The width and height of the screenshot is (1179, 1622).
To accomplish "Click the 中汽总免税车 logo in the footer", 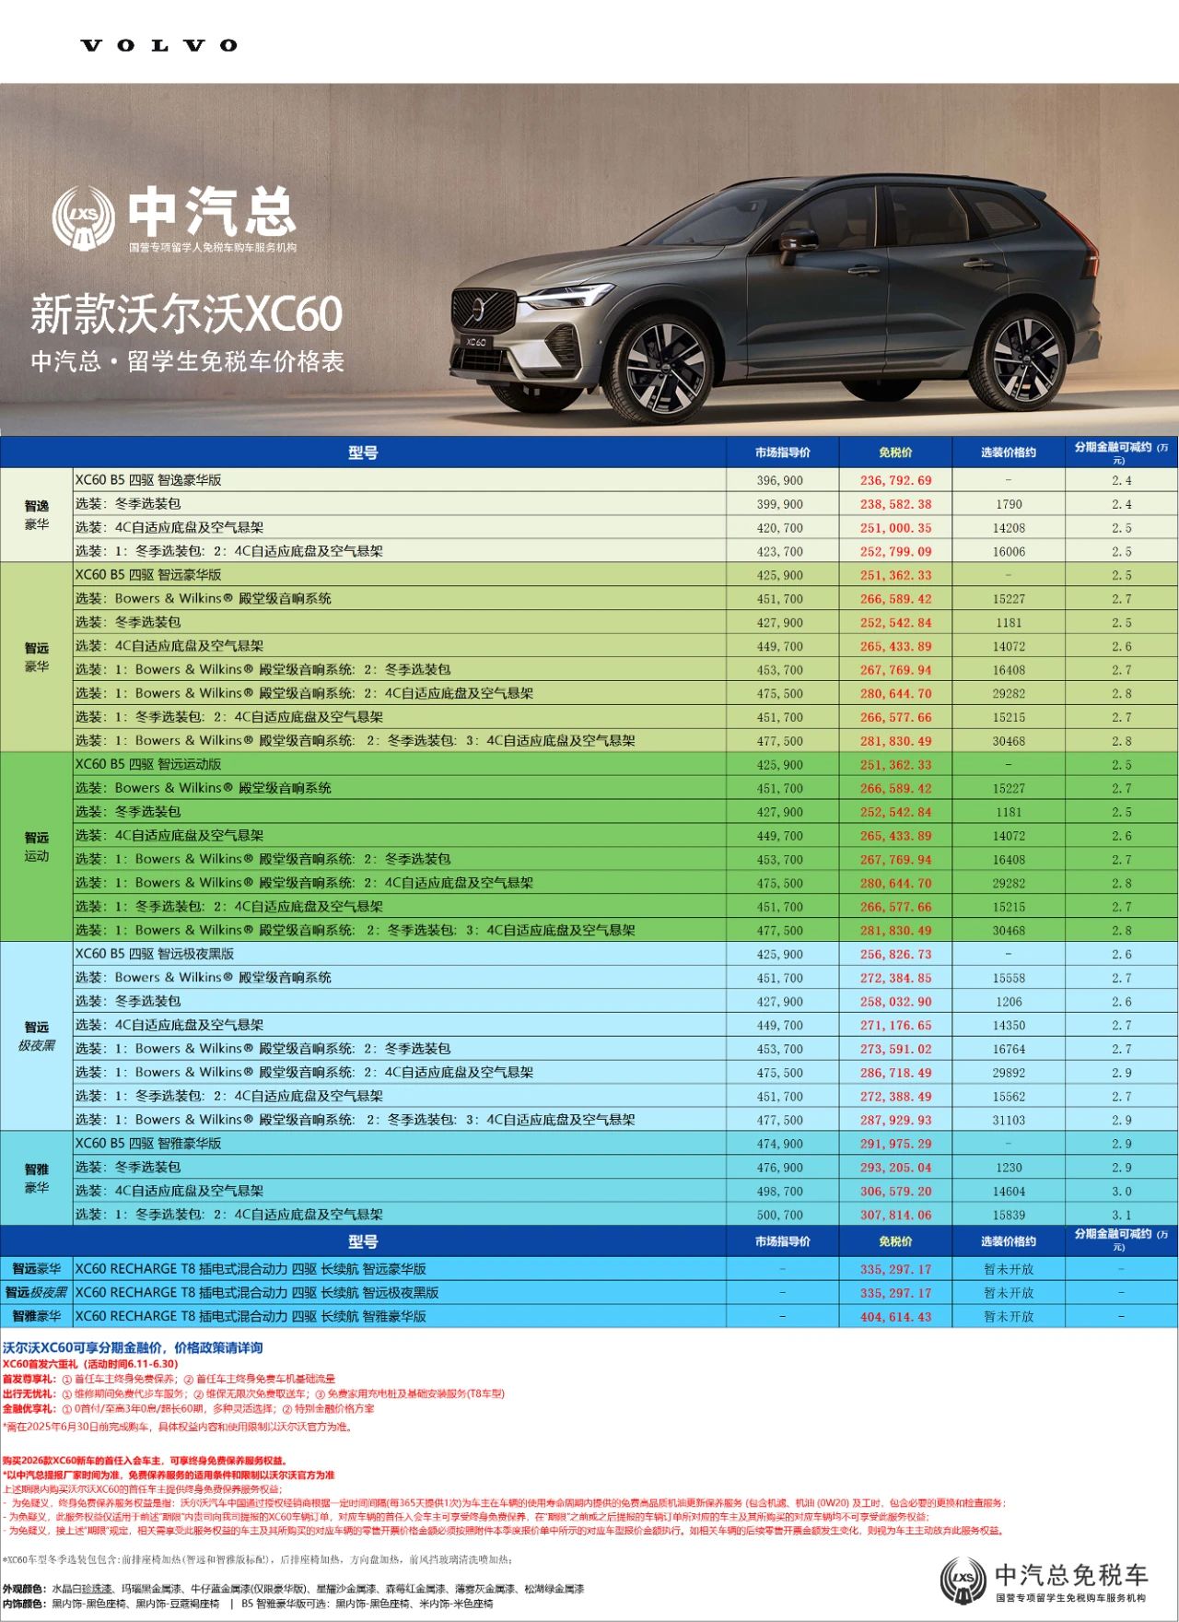I will point(1045,1580).
